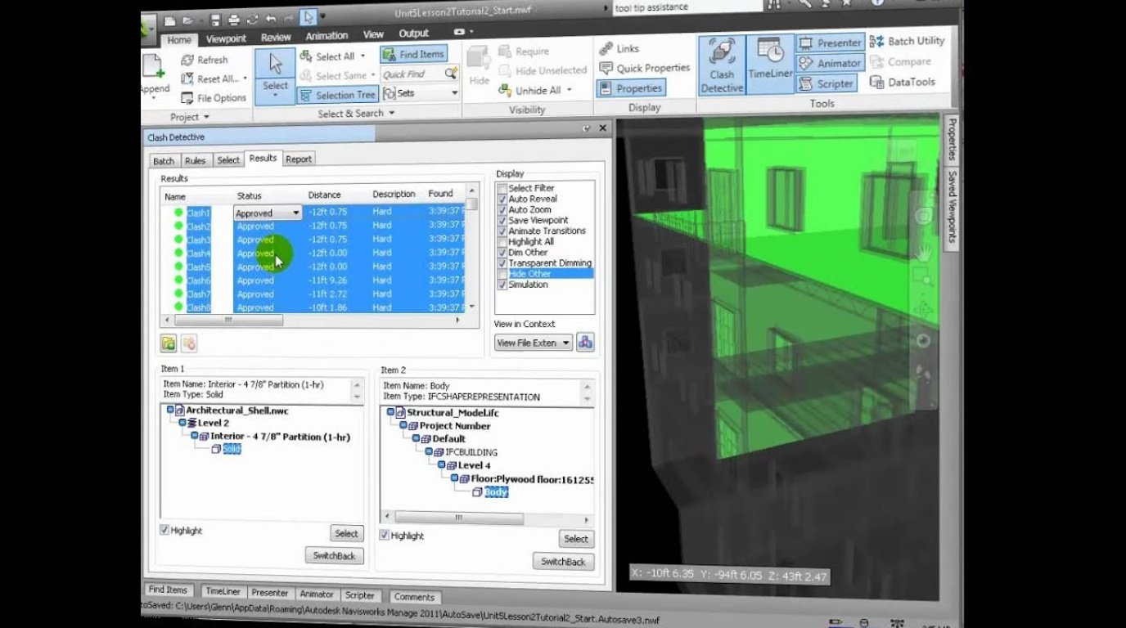The height and width of the screenshot is (628, 1126).
Task: Click the pan hand tool on navigation bar
Action: pos(925,252)
